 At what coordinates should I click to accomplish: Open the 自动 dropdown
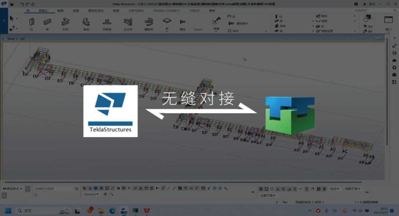(335, 189)
